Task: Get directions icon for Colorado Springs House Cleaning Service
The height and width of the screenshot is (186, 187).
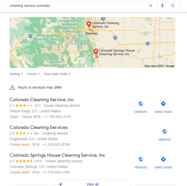Action: click(163, 159)
